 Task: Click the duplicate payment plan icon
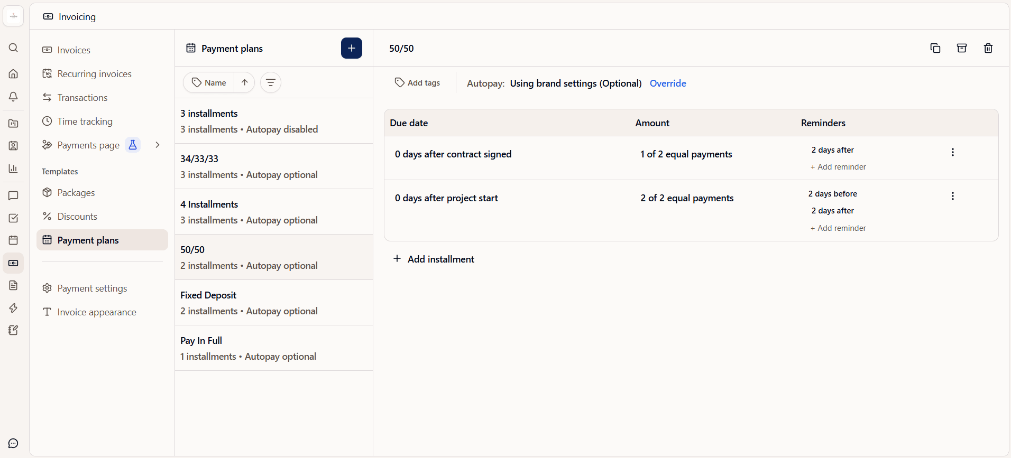click(935, 48)
